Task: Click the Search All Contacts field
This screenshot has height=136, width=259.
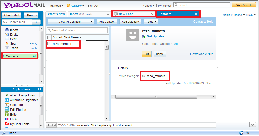Action: 77,30
